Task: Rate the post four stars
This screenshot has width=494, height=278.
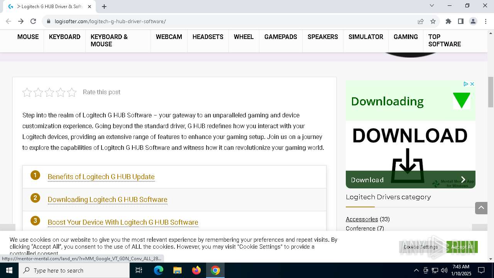Action: [x=61, y=92]
